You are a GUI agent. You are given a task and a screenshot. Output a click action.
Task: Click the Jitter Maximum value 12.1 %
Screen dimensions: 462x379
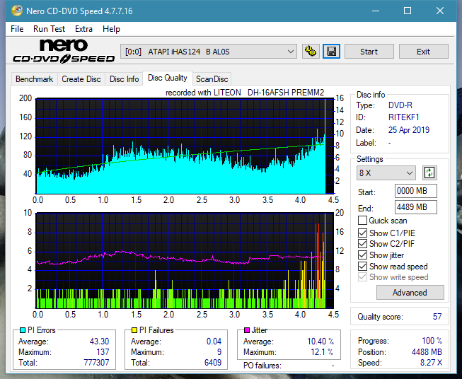point(323,352)
